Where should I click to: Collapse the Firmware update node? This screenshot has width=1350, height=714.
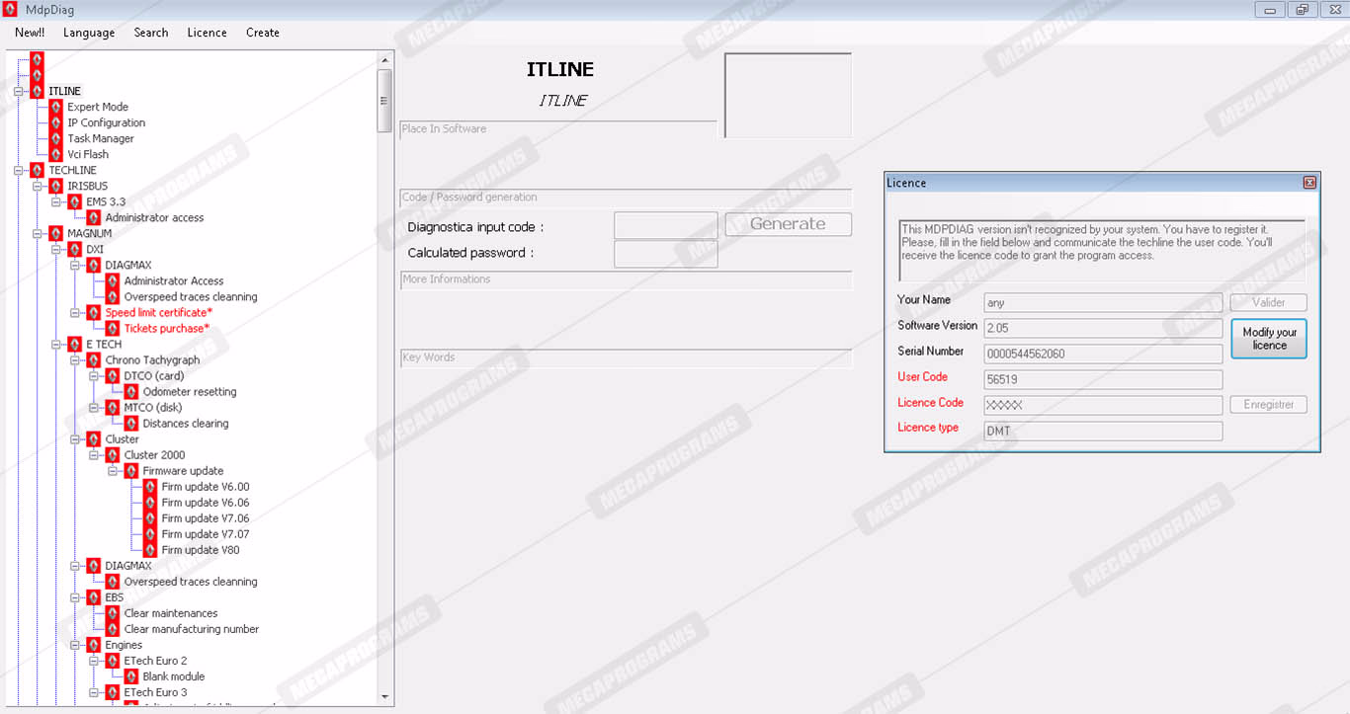pyautogui.click(x=112, y=471)
